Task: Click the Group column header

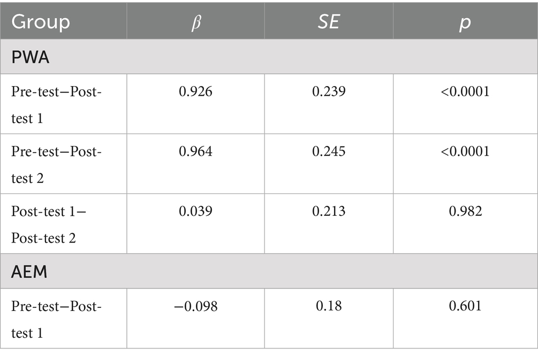Action: tap(41, 22)
